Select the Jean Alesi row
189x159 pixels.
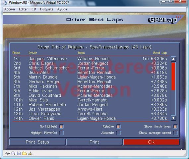tap(90, 73)
